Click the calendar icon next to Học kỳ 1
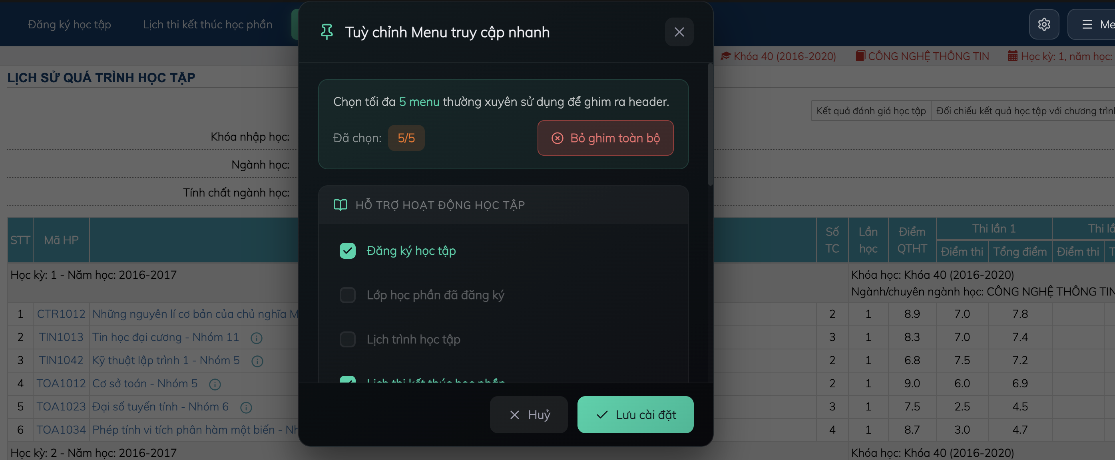 coord(1012,56)
